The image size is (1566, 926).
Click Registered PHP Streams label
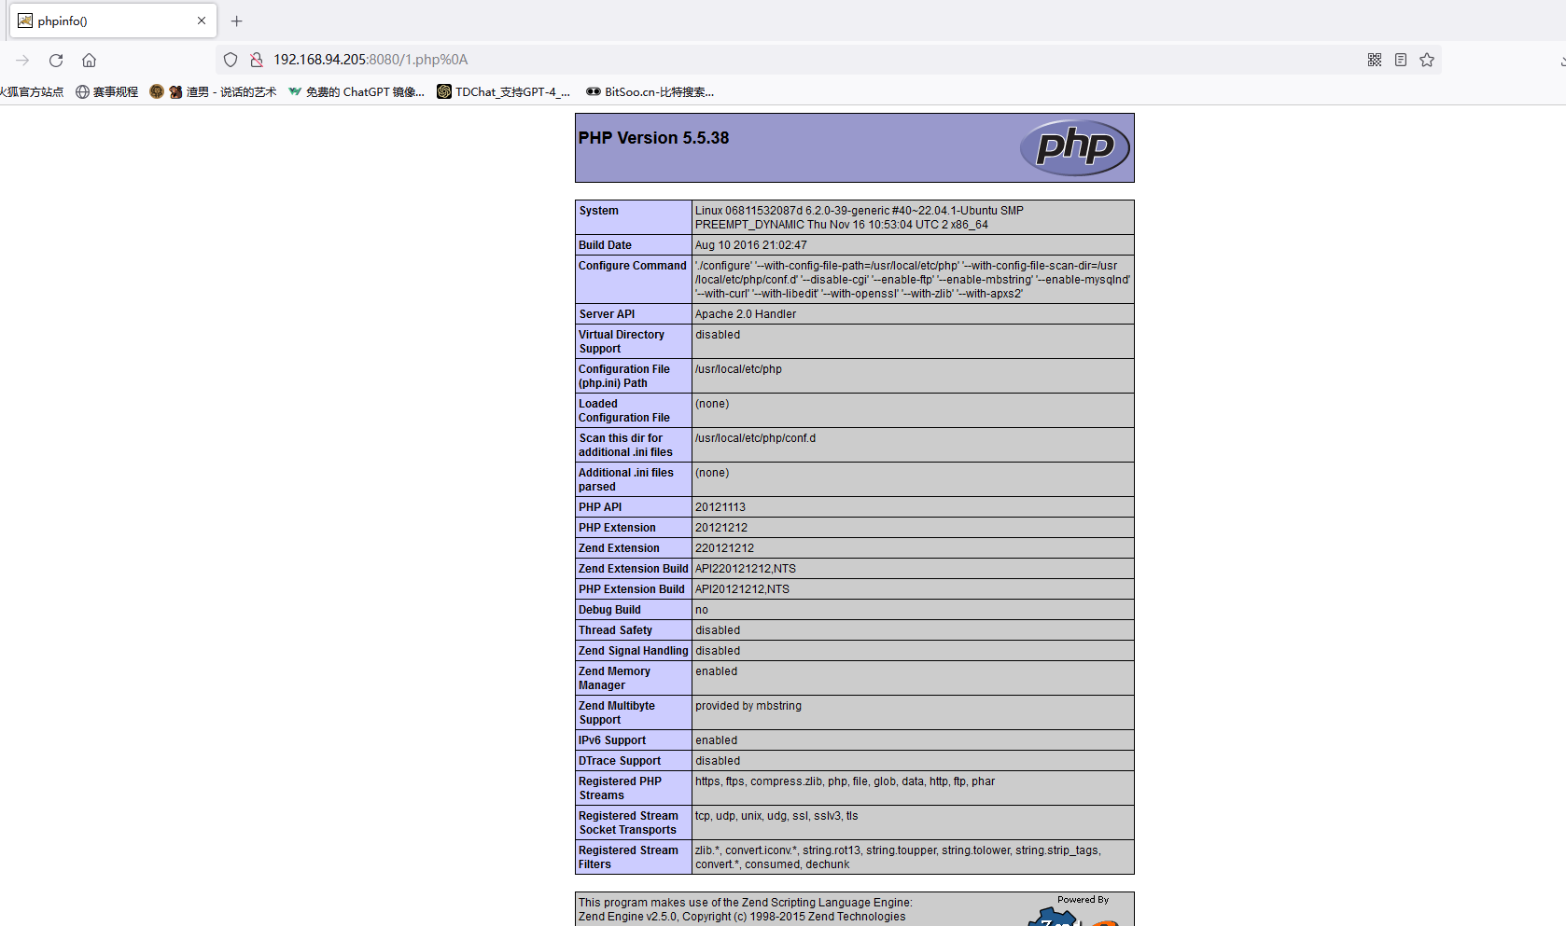point(620,788)
